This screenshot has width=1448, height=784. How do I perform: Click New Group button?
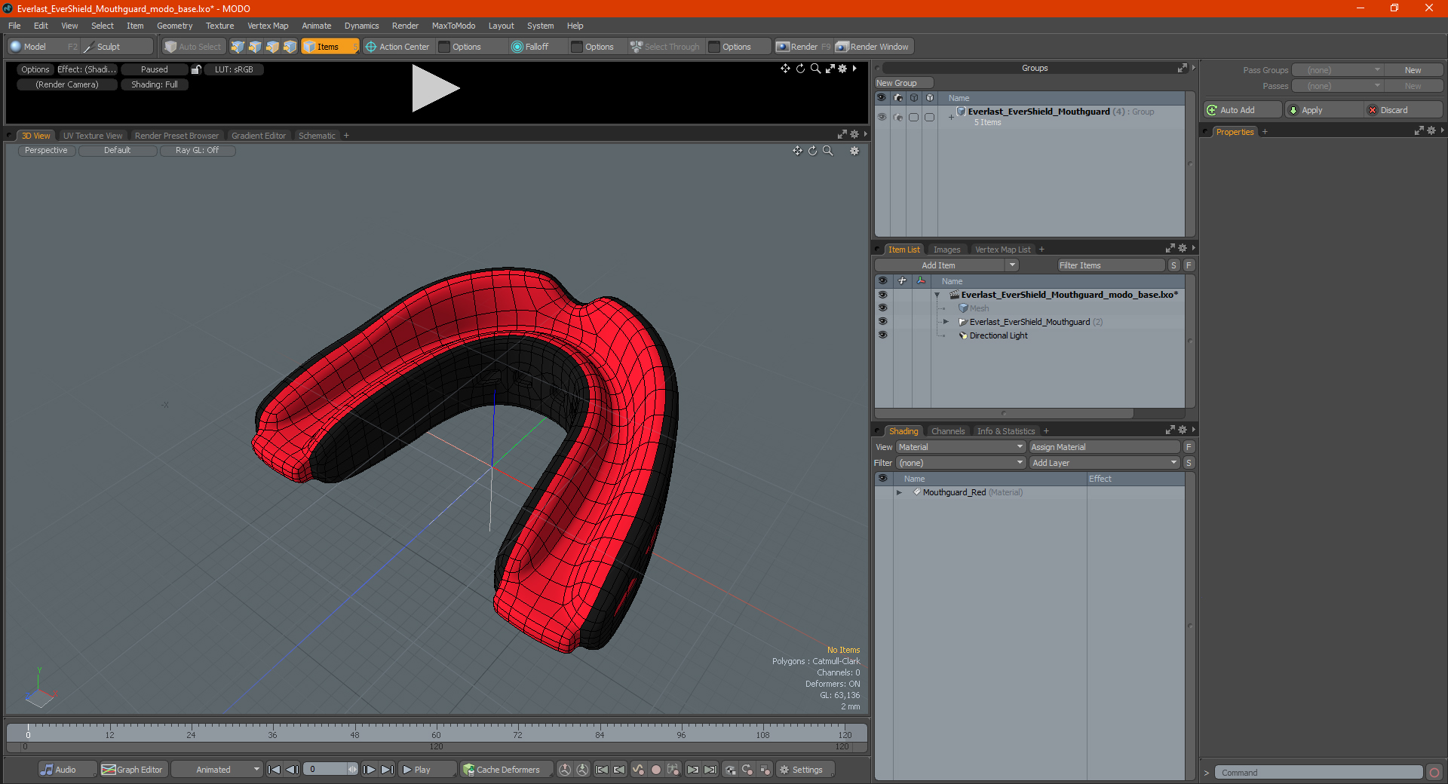pyautogui.click(x=903, y=83)
